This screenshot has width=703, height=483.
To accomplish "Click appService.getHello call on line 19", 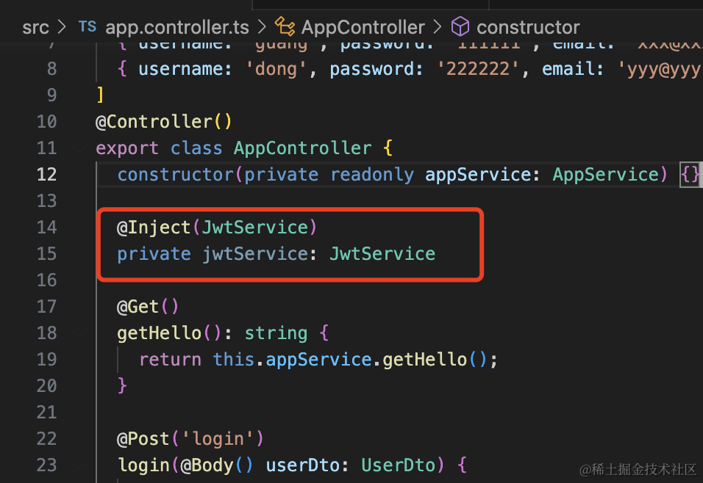I will tap(366, 360).
